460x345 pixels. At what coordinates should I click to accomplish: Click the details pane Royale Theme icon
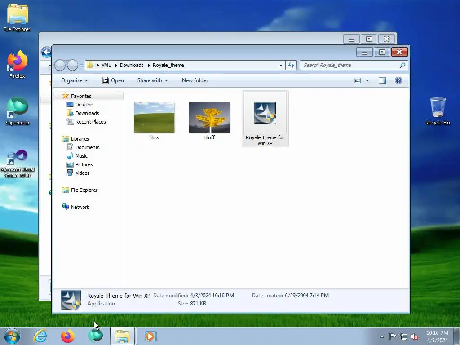71,300
